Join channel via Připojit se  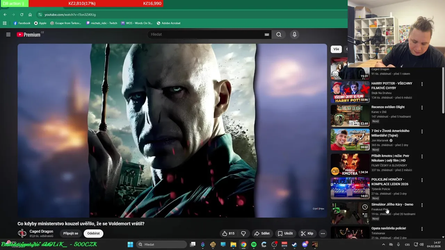point(71,233)
